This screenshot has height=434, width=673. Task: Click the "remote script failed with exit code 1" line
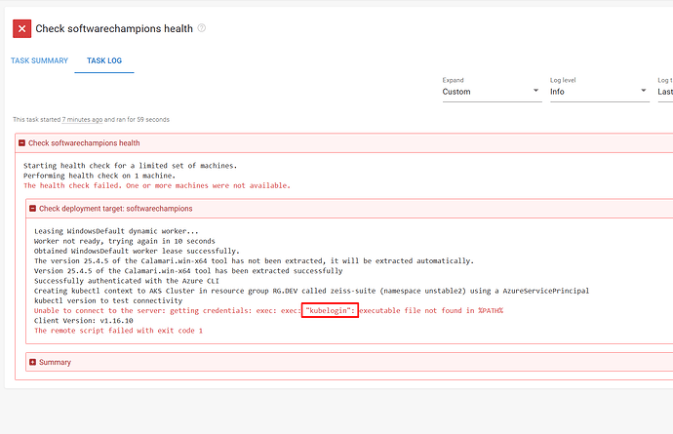click(118, 331)
